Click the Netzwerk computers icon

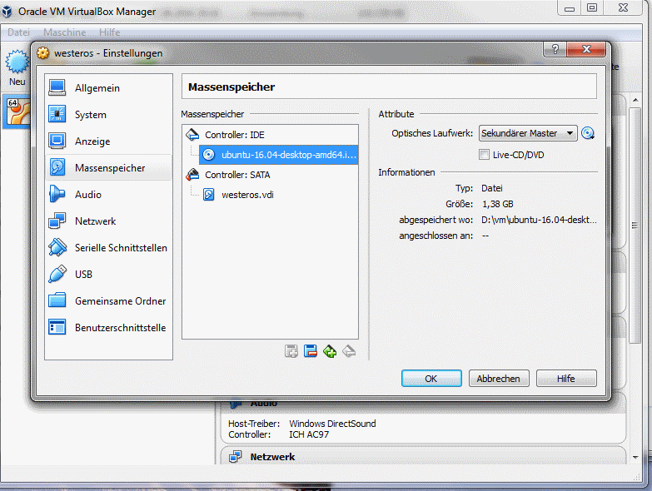pos(57,221)
